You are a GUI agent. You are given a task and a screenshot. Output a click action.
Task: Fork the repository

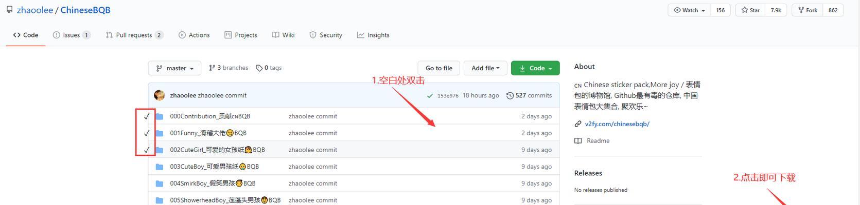(807, 10)
